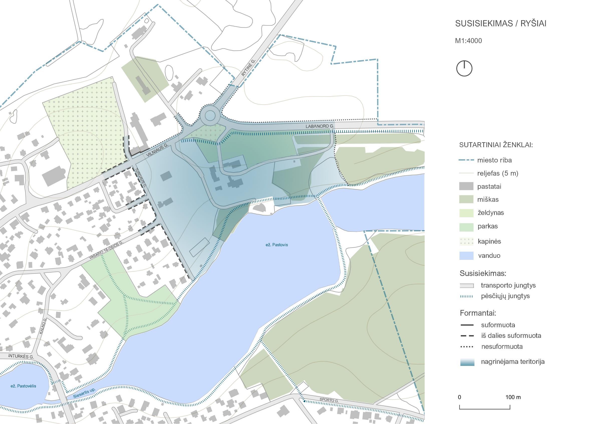Click the vanduo blue legend swatch

(x=466, y=256)
